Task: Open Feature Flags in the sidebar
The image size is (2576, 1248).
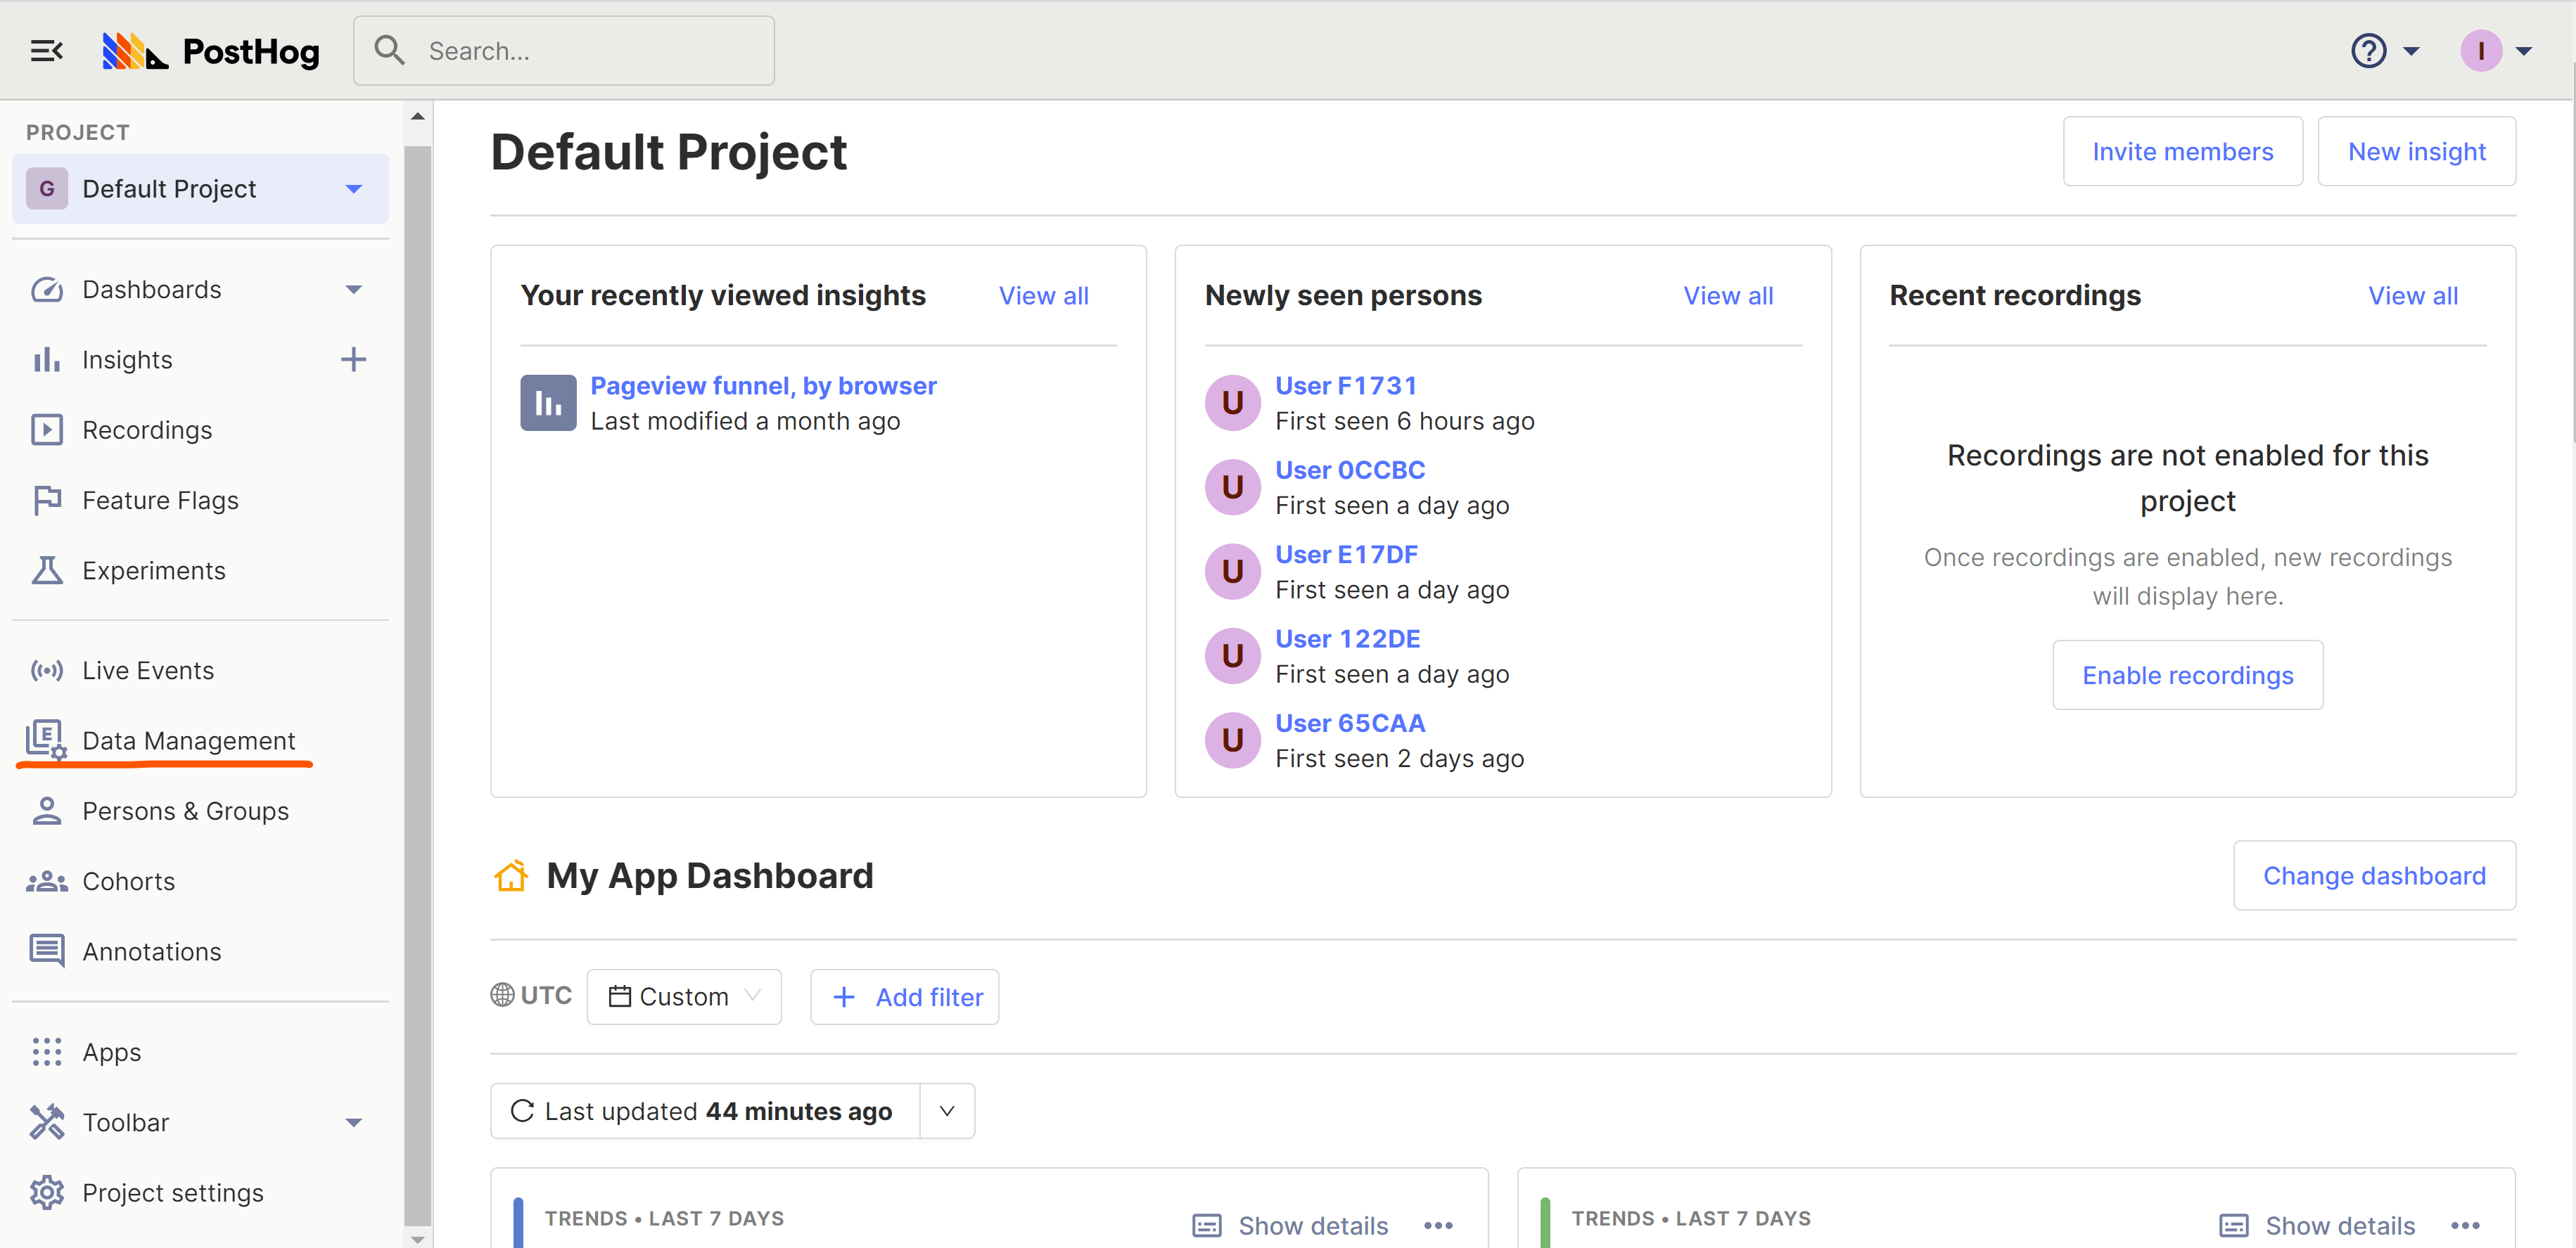Action: (x=160, y=501)
